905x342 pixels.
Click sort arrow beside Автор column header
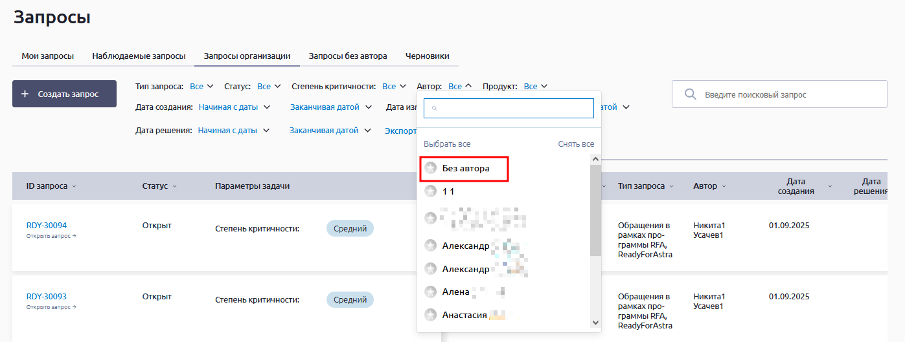(724, 186)
